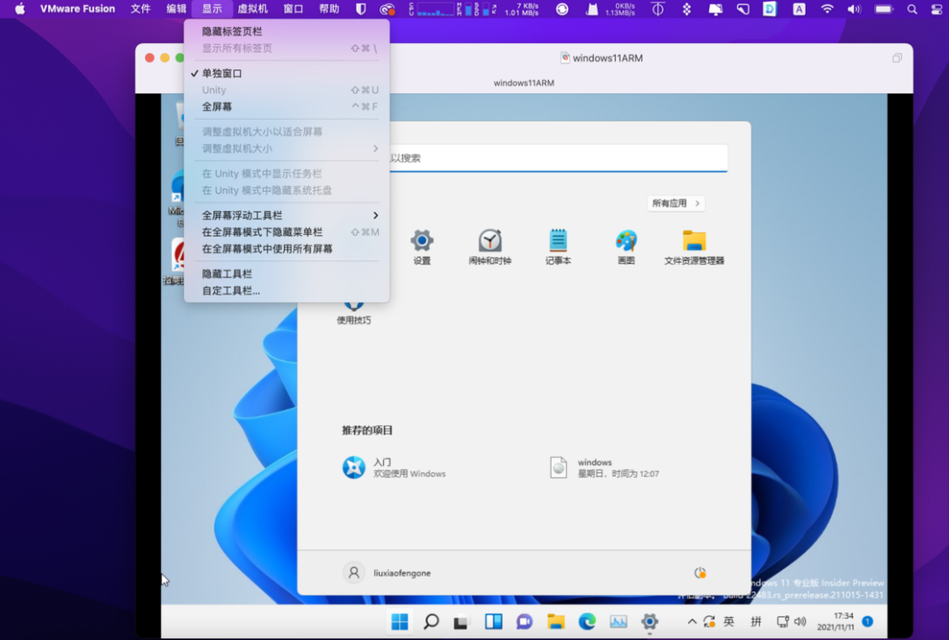Open 文件资源管理器 from the pinned apps
This screenshot has height=640, width=949.
[x=694, y=247]
